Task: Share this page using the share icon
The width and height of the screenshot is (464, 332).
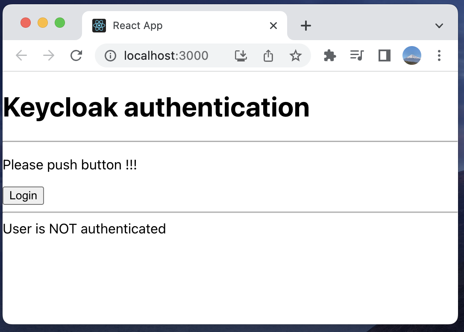Action: coord(268,55)
